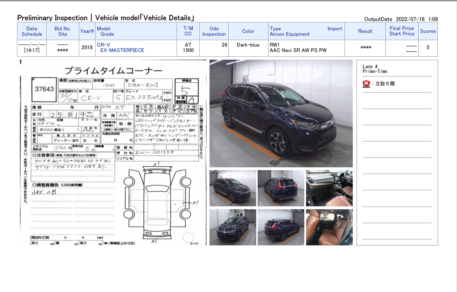Click the Aircon Equipment header label
457x292 pixels.
point(289,34)
